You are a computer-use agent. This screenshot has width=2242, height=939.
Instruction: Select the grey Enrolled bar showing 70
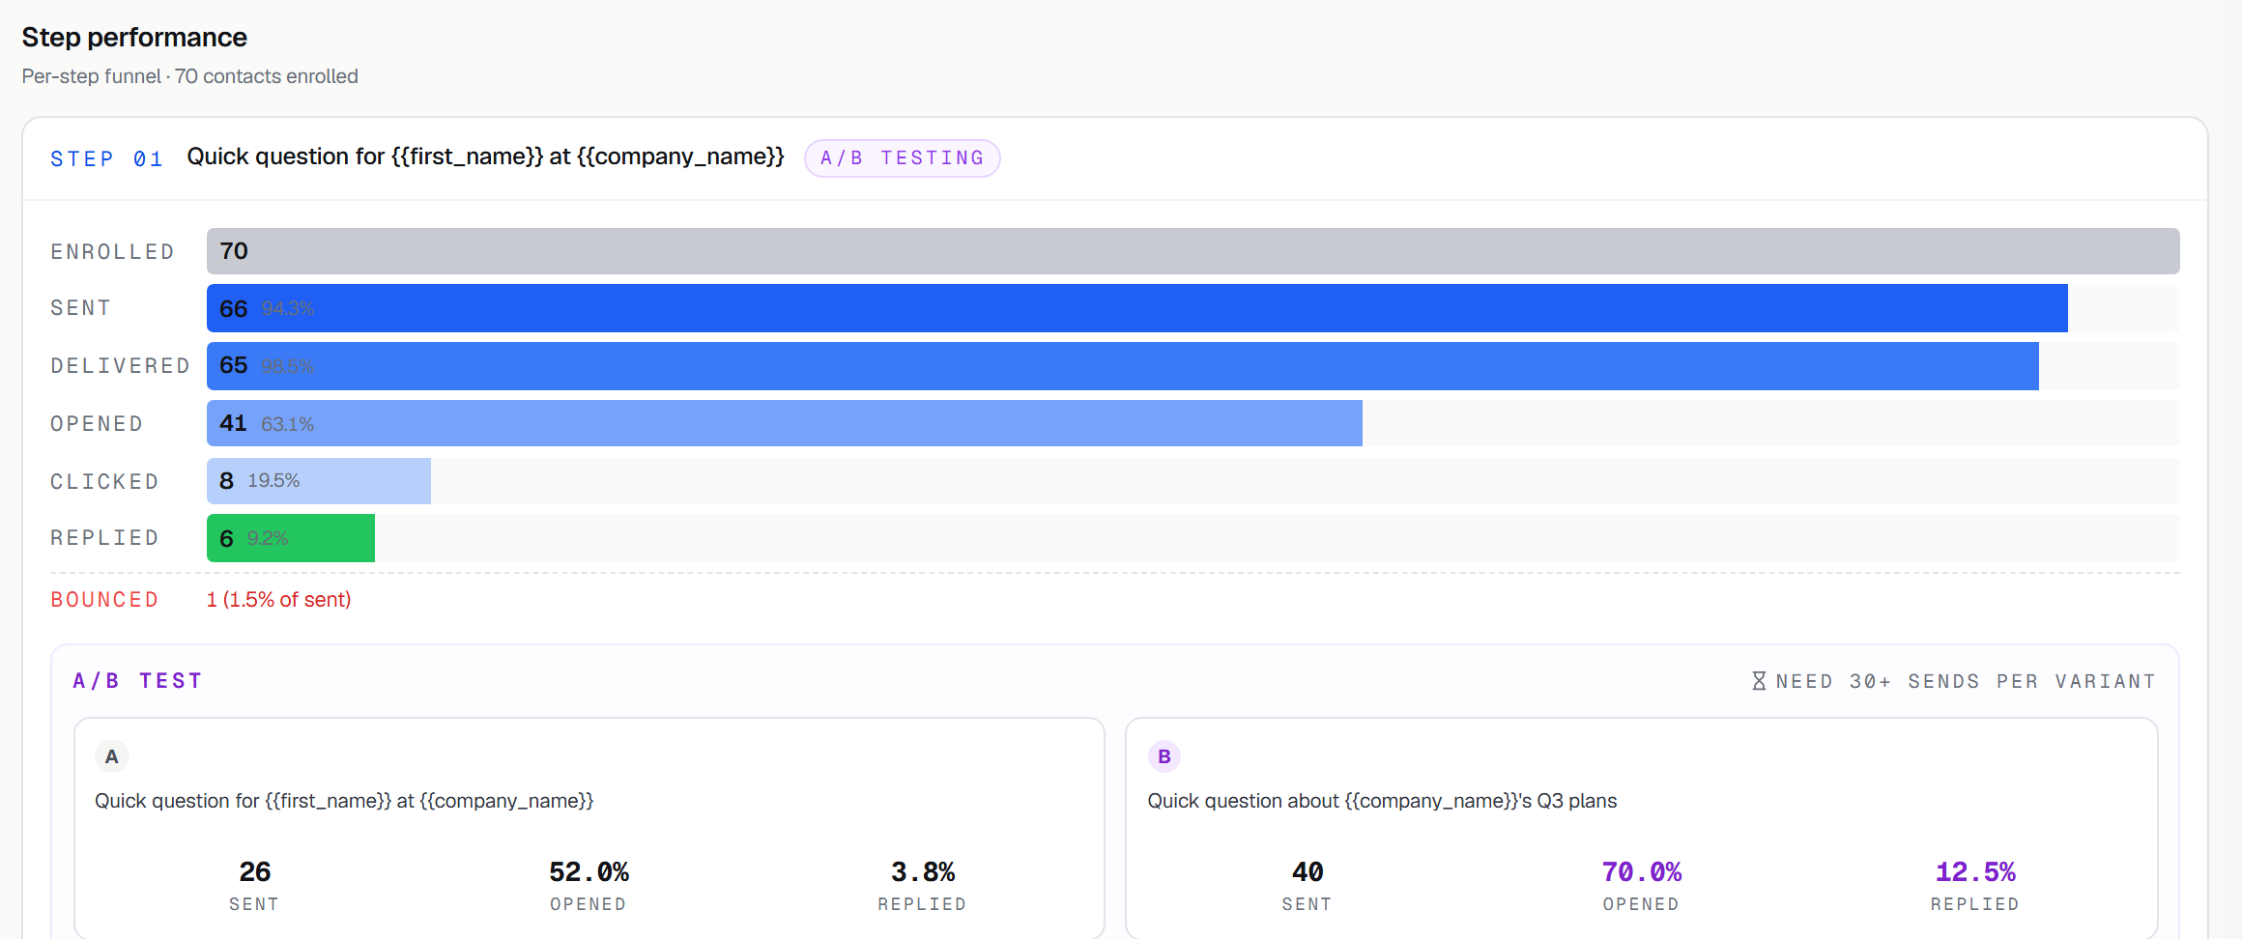[1193, 251]
